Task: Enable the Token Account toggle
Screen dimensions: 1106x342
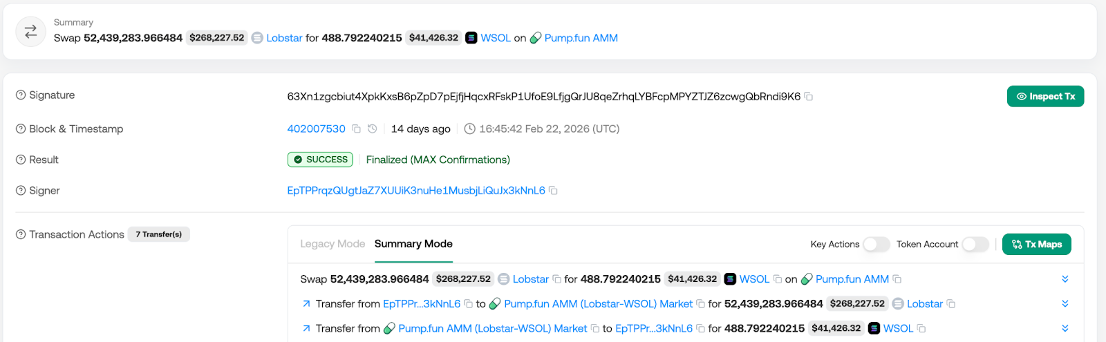Action: [975, 245]
